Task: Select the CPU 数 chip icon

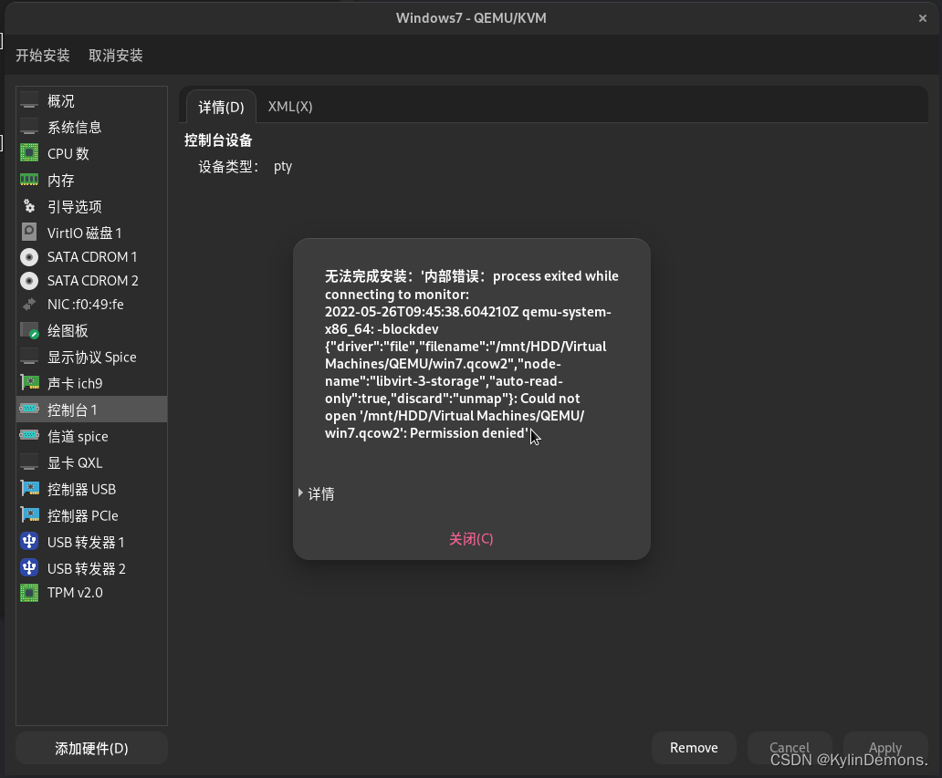Action: tap(29, 153)
